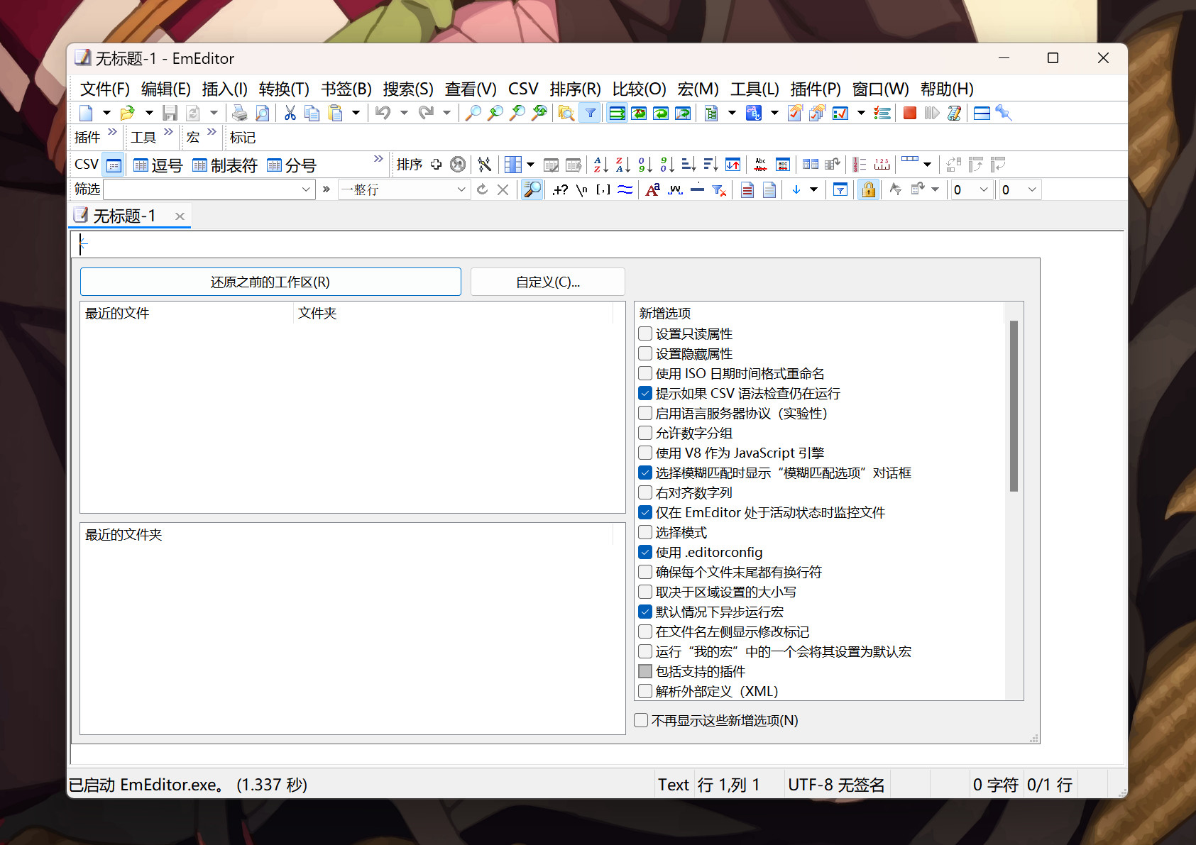Image resolution: width=1196 pixels, height=845 pixels.
Task: Click the Sort Z to A icon
Action: [622, 165]
